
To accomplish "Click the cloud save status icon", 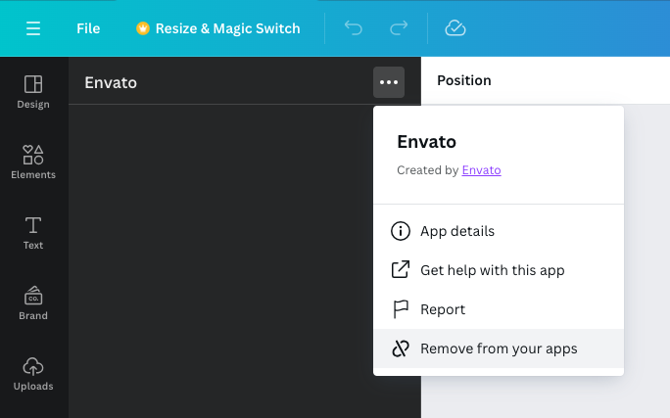I will coord(455,28).
